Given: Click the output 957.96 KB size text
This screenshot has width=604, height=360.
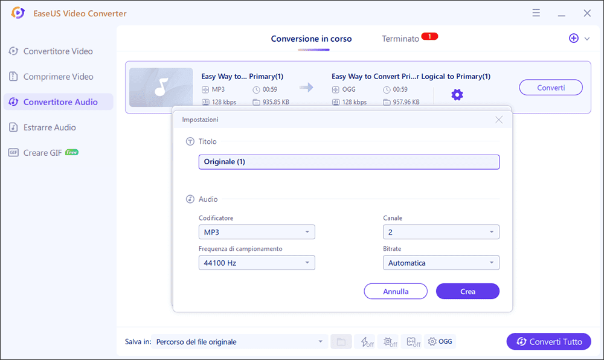Looking at the screenshot, I should click(406, 102).
